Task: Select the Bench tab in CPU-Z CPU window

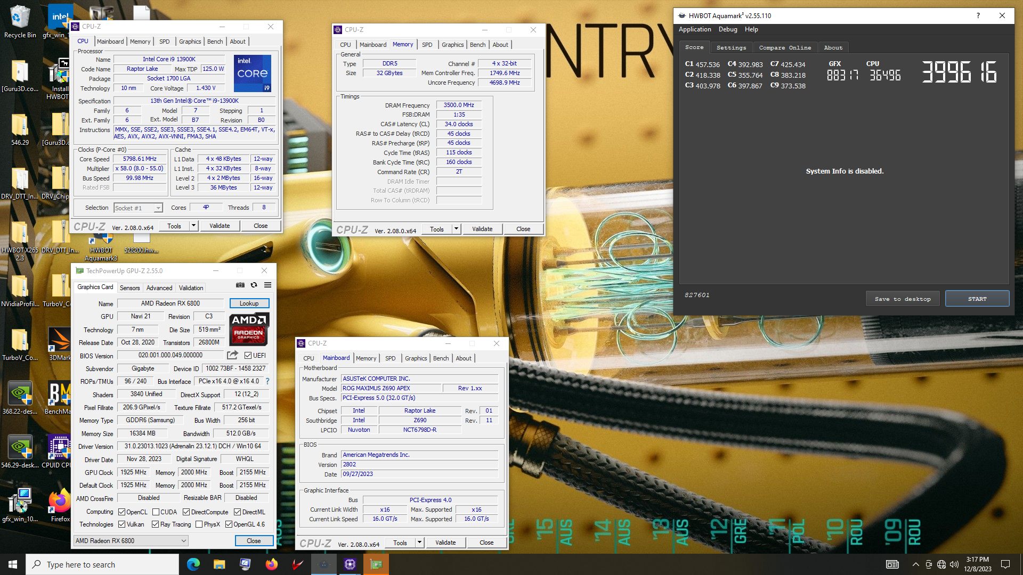Action: click(215, 42)
